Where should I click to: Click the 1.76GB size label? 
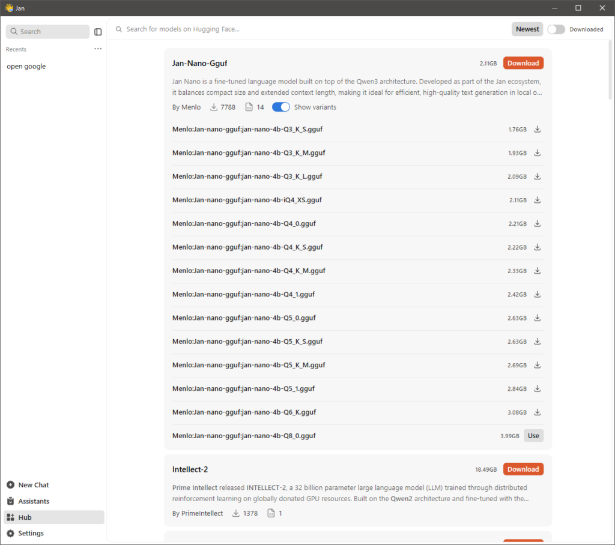[x=517, y=130]
